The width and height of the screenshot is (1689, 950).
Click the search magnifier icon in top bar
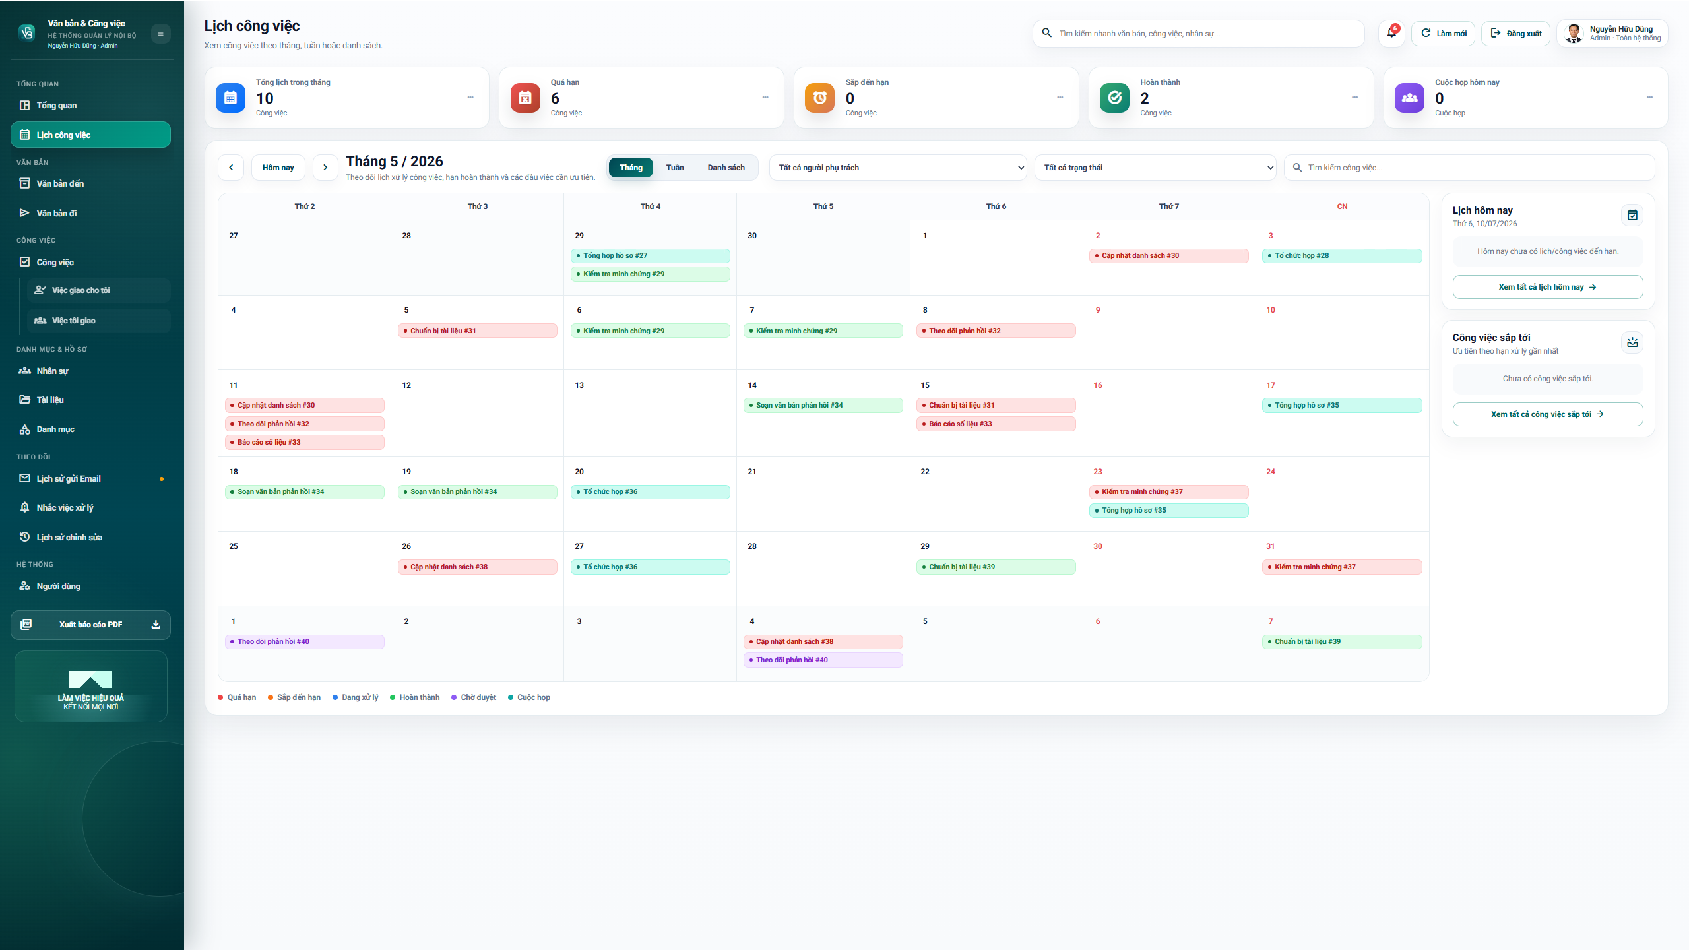point(1046,33)
